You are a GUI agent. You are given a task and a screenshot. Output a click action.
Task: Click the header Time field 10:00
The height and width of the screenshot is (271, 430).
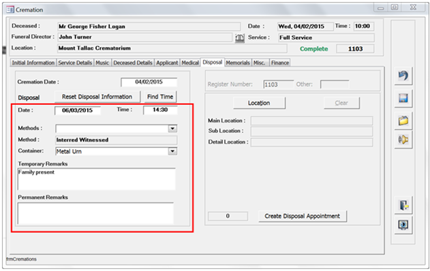click(364, 27)
